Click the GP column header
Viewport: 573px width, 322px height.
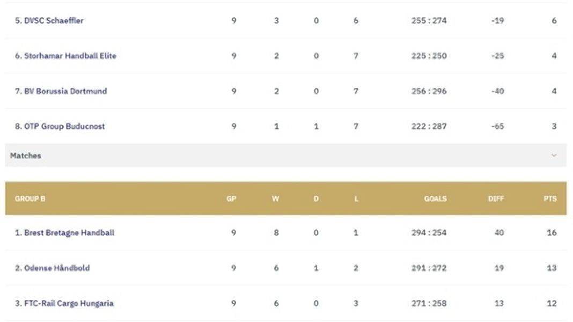click(x=232, y=199)
